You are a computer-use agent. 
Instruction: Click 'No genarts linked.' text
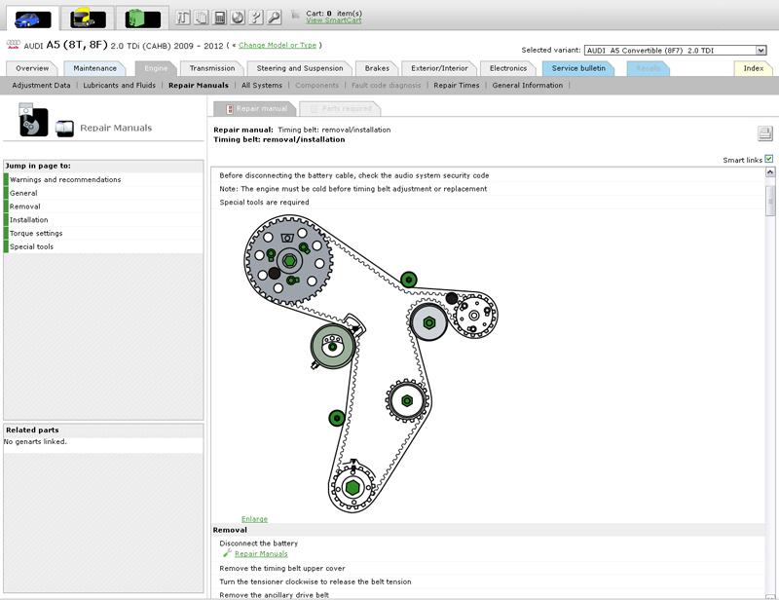click(35, 441)
